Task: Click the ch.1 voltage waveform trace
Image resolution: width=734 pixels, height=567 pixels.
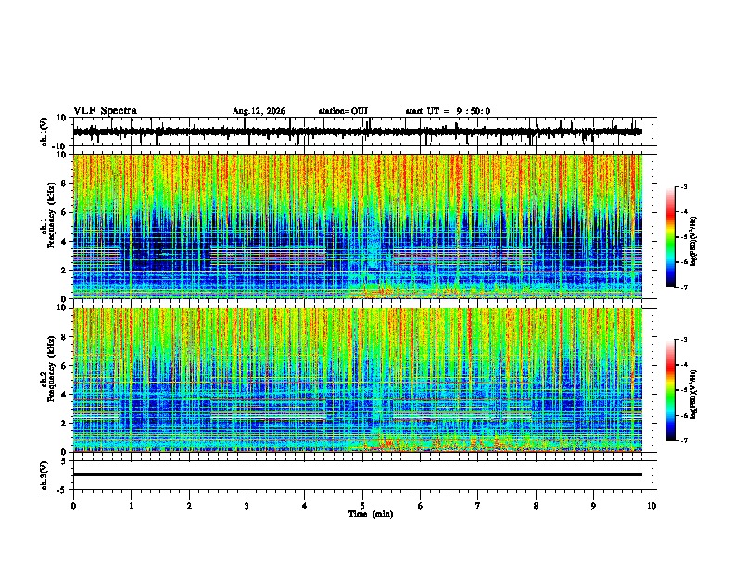Action: (x=358, y=132)
